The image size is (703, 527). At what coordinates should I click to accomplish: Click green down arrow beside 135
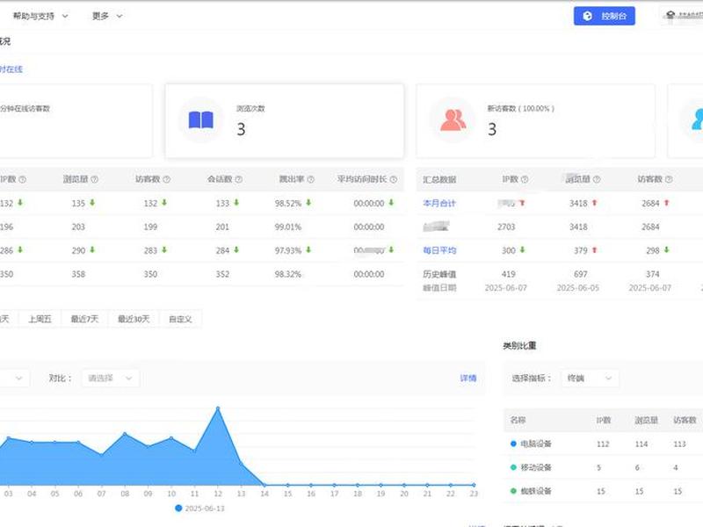(92, 203)
